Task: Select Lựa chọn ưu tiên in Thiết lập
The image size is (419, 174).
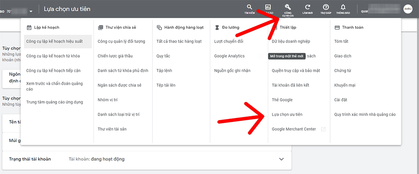Action: (287, 114)
